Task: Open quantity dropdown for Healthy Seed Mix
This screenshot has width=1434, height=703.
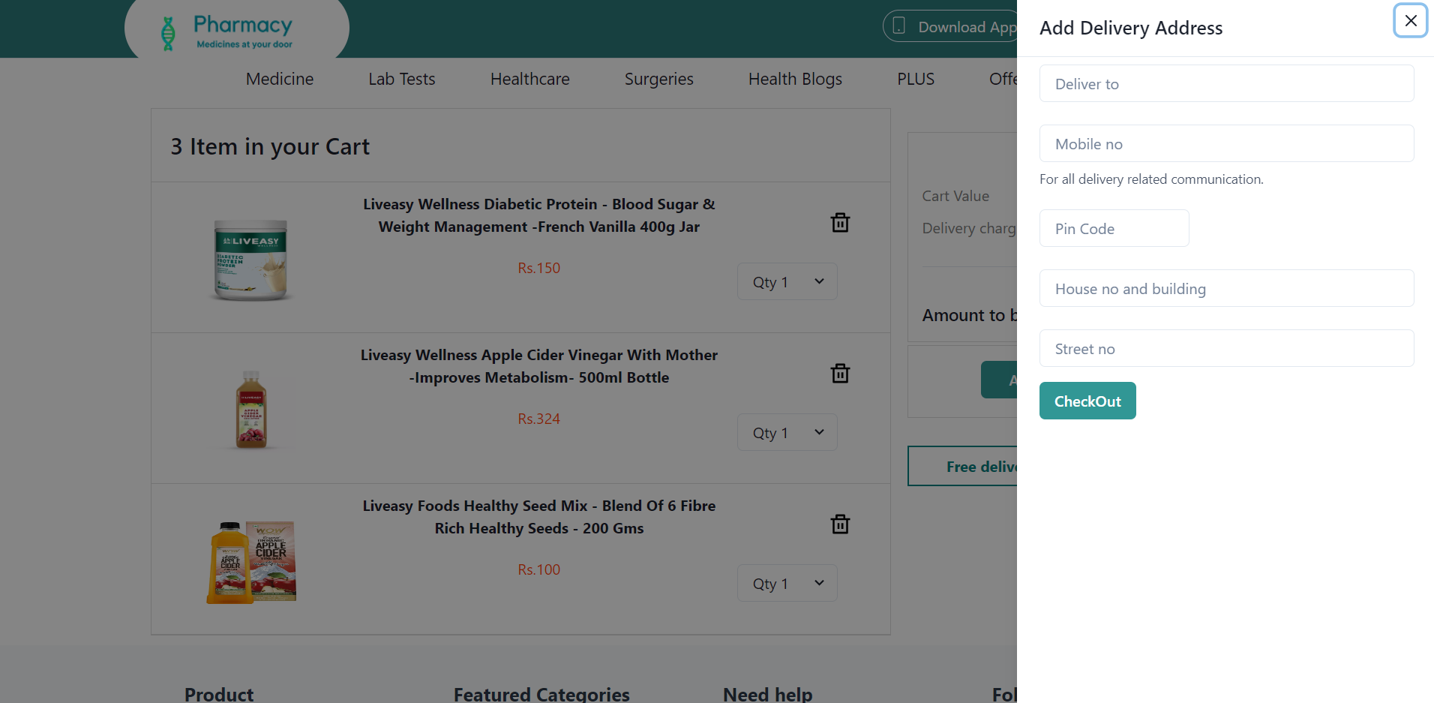Action: click(787, 583)
